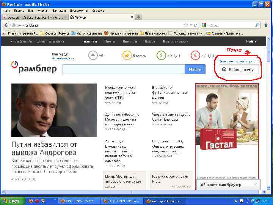The height and width of the screenshot is (205, 273).
Task: Go back with the browser back arrow
Action: tap(6, 25)
